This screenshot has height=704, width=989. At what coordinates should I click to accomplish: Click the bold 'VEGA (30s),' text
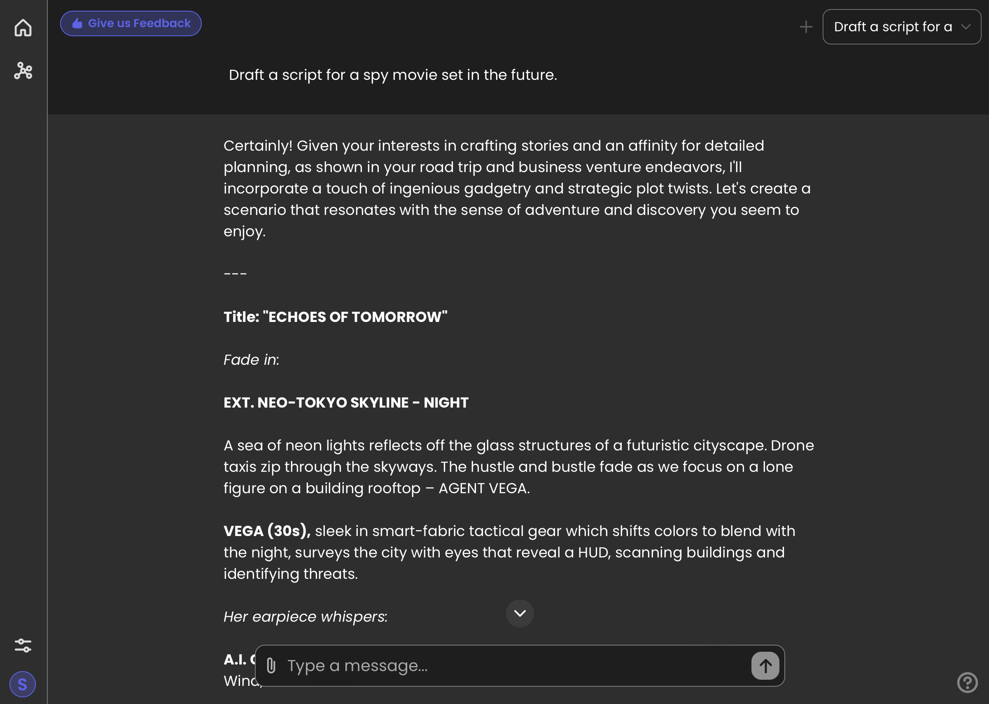pyautogui.click(x=267, y=531)
